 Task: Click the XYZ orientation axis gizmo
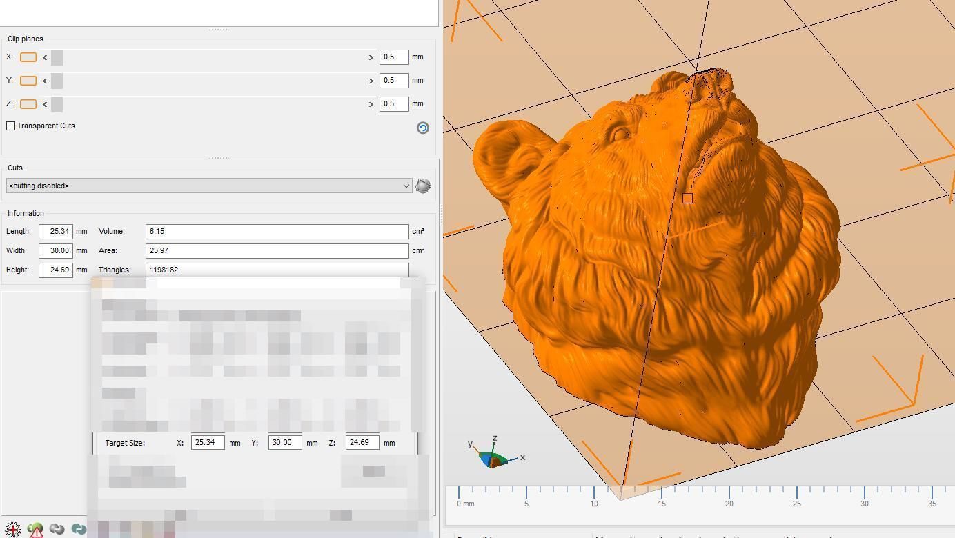495,452
